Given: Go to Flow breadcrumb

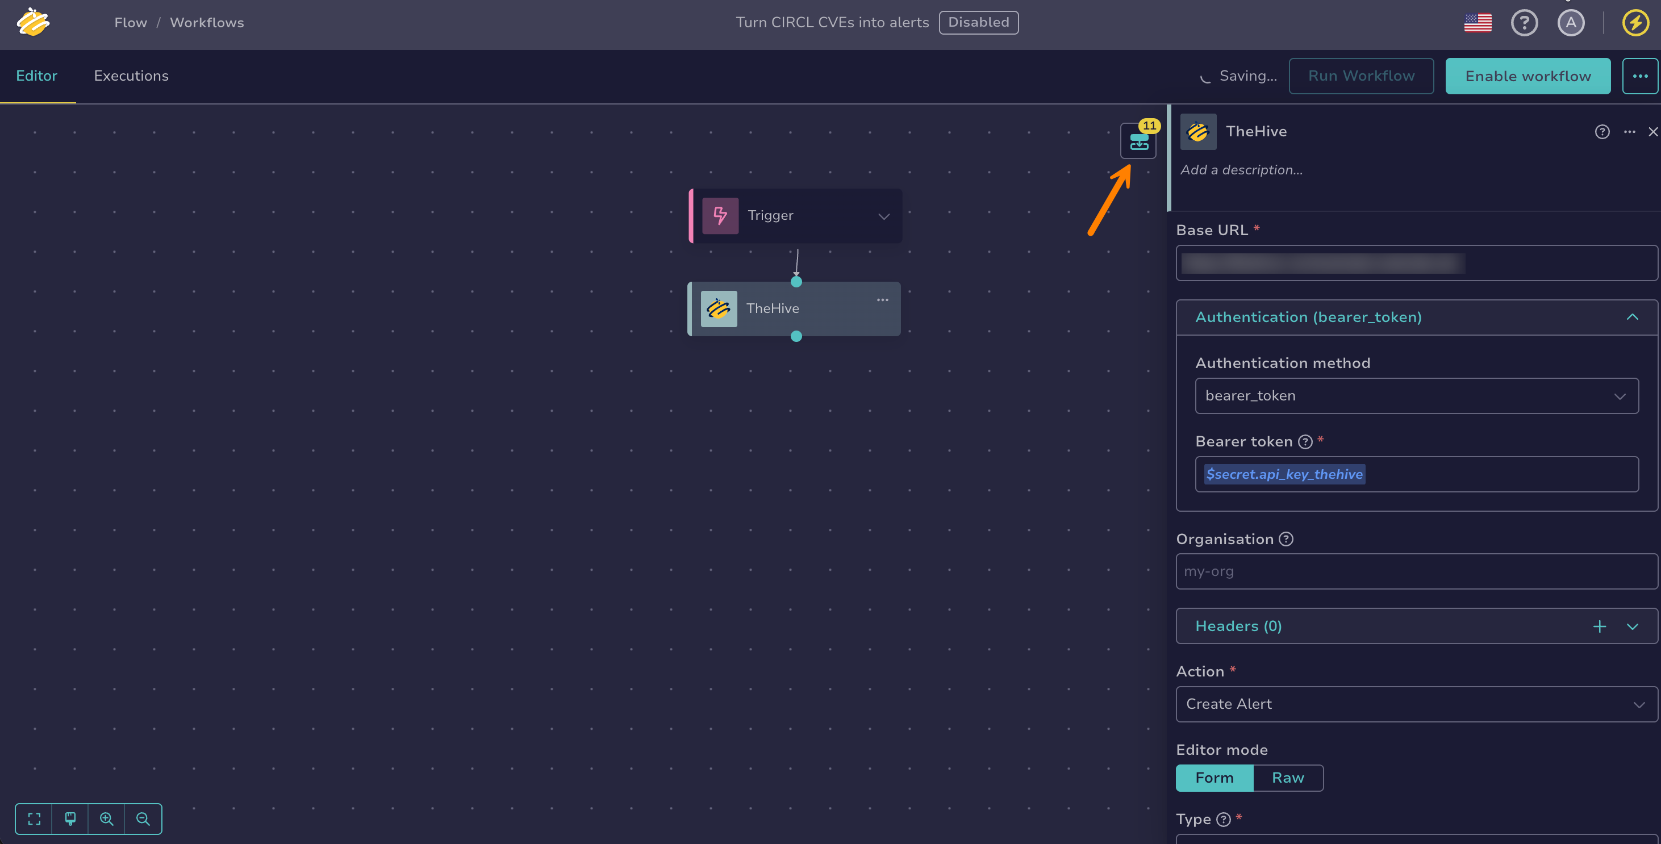Looking at the screenshot, I should coord(131,23).
